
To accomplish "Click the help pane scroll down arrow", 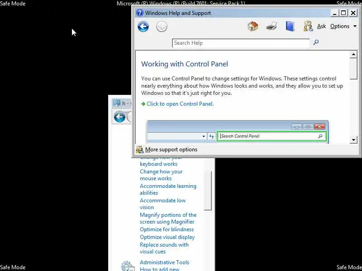I will pyautogui.click(x=353, y=140).
